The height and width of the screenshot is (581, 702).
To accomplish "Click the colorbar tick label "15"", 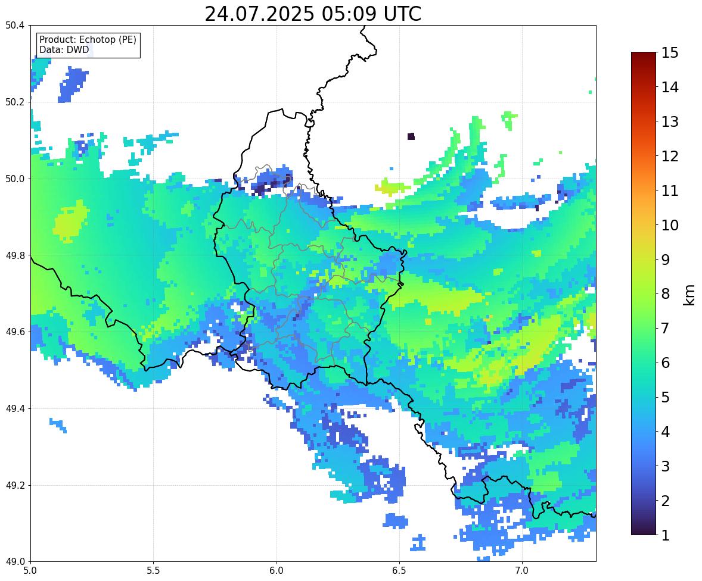I will coord(670,53).
